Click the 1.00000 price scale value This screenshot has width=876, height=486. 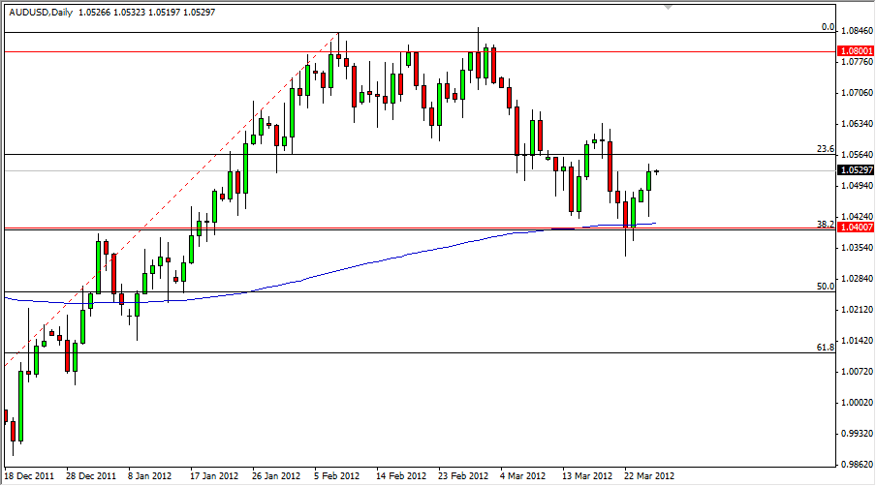coord(856,403)
